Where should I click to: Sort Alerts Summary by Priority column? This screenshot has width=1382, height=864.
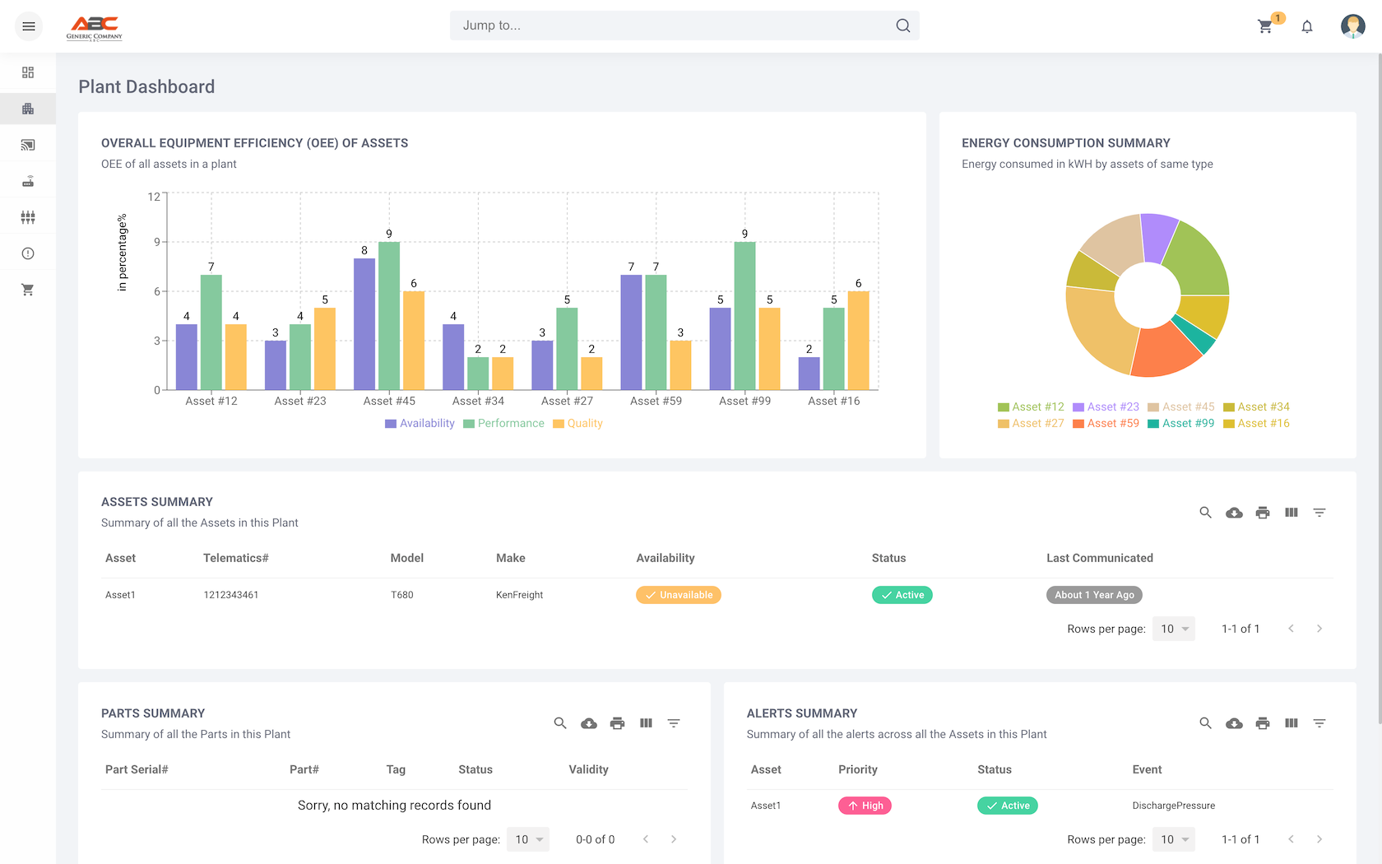(858, 769)
